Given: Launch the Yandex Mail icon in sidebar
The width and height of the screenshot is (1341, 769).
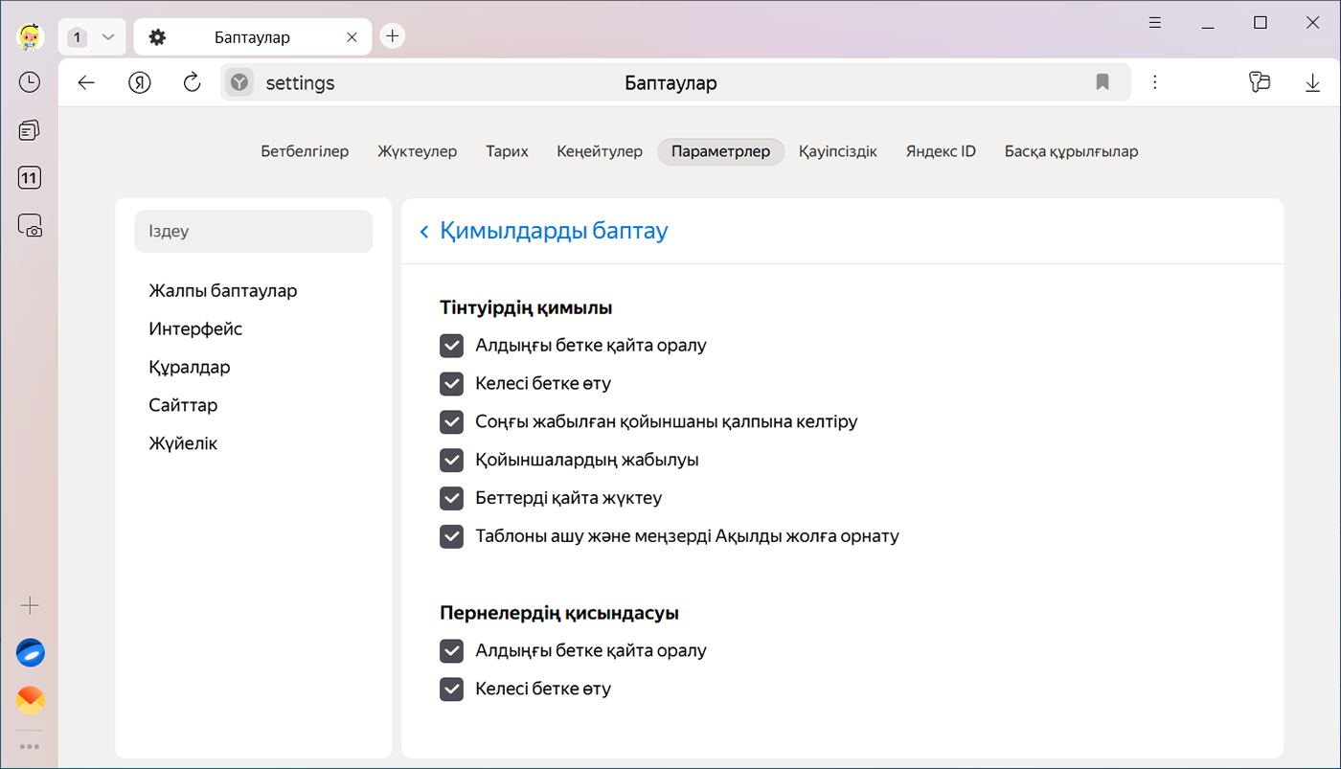Looking at the screenshot, I should pyautogui.click(x=30, y=700).
